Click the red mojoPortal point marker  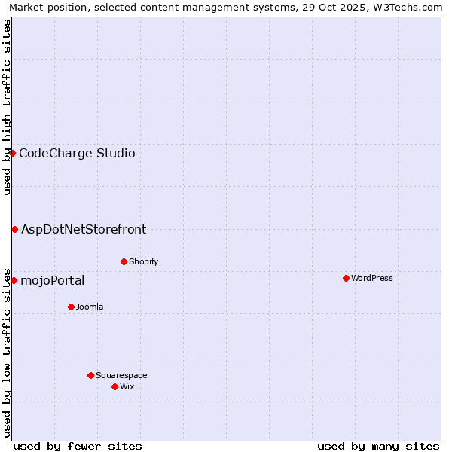(x=14, y=280)
